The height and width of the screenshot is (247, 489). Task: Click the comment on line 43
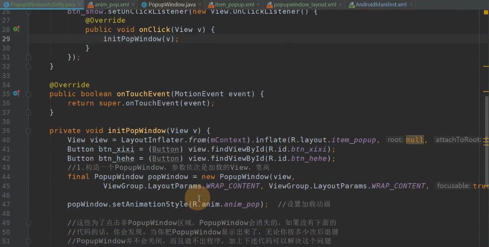pos(168,167)
